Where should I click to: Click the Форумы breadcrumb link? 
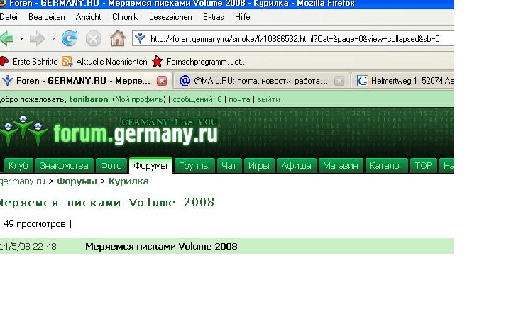[77, 181]
